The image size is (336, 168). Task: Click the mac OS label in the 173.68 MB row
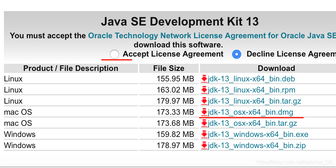pos(18,124)
